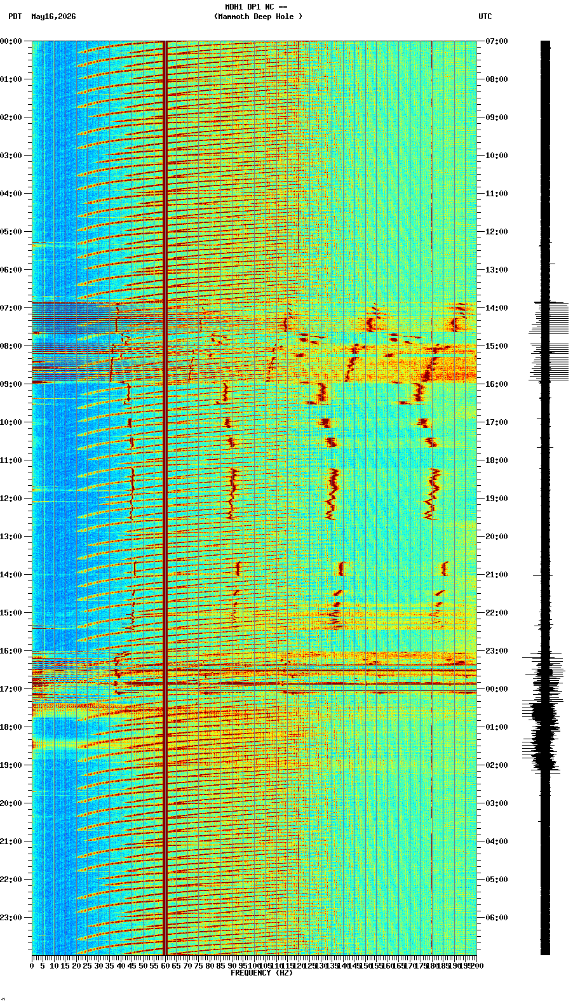This screenshot has height=1006, width=573.
Task: Click '11:00' on the PDT time axis
Action: pos(11,460)
